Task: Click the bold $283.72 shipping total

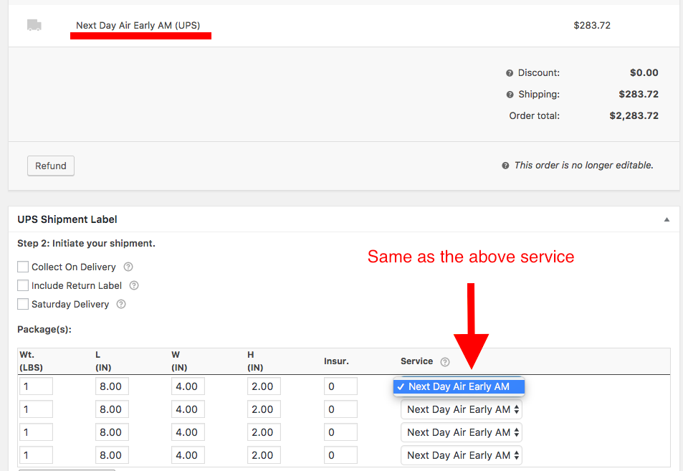Action: click(x=639, y=94)
